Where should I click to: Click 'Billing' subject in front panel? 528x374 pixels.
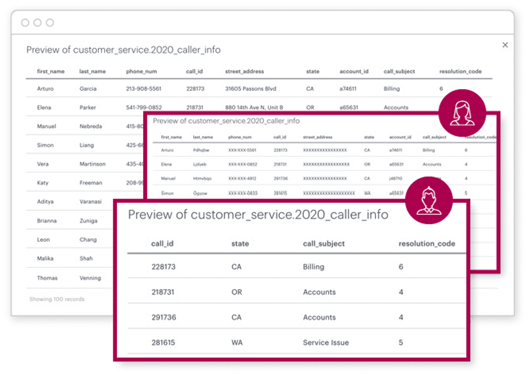tap(313, 267)
